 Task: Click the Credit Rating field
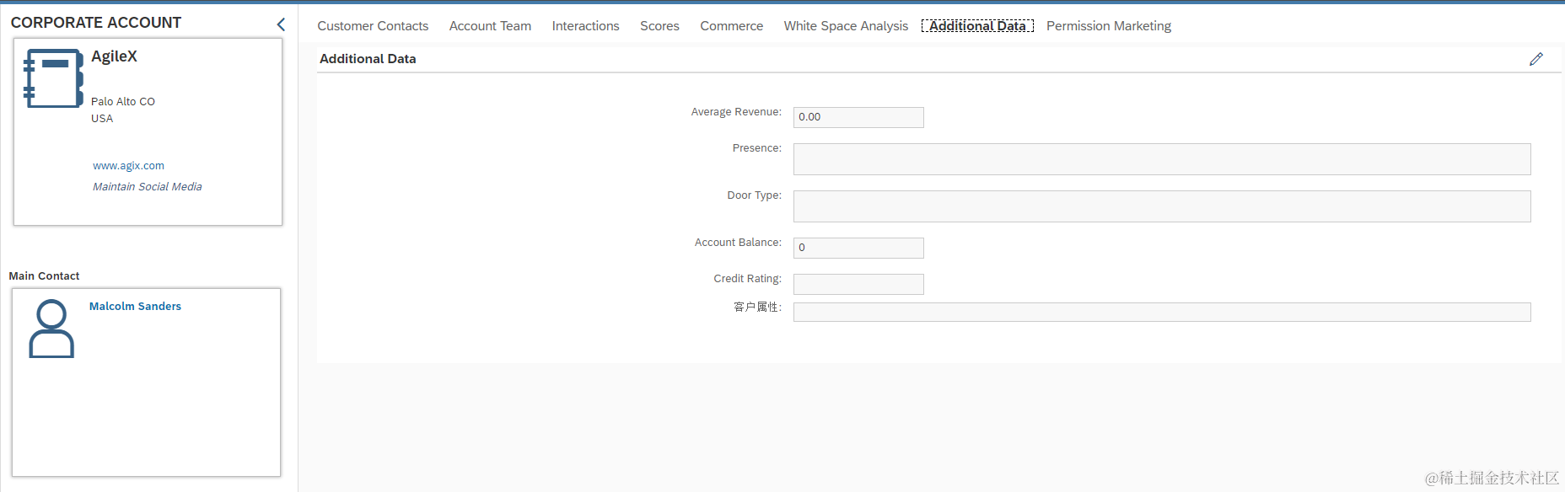(x=858, y=284)
